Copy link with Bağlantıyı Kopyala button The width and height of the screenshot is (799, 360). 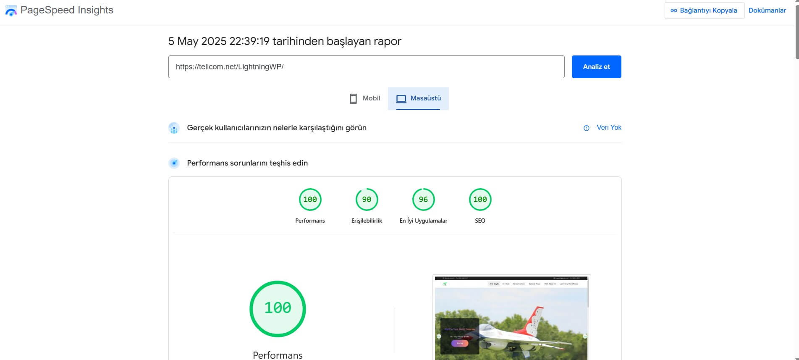point(704,11)
